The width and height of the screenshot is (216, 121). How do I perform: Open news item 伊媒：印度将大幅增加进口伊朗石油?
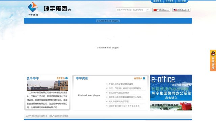coord(125,88)
